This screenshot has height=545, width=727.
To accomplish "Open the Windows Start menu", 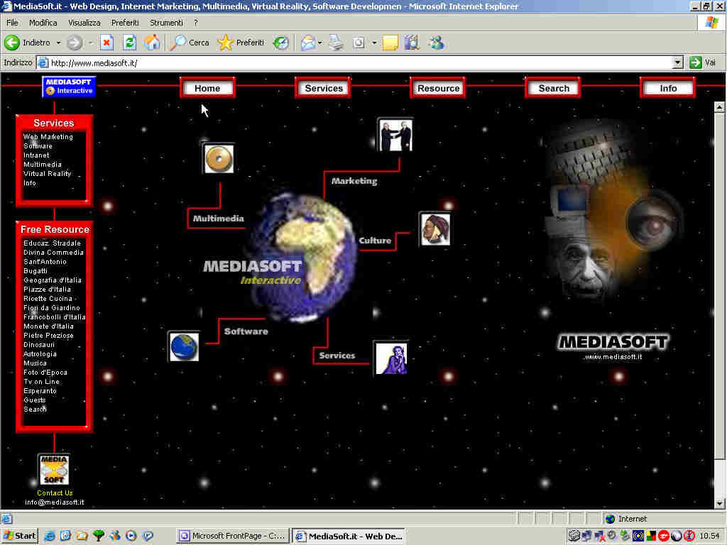I will 19,536.
